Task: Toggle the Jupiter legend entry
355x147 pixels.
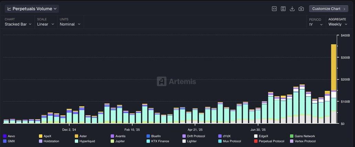Action: pos(118,141)
